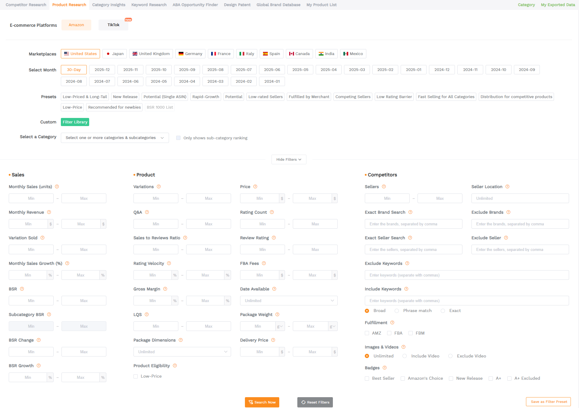The image size is (579, 408).
Task: Switch to the Keyword Research tab
Action: tap(149, 5)
